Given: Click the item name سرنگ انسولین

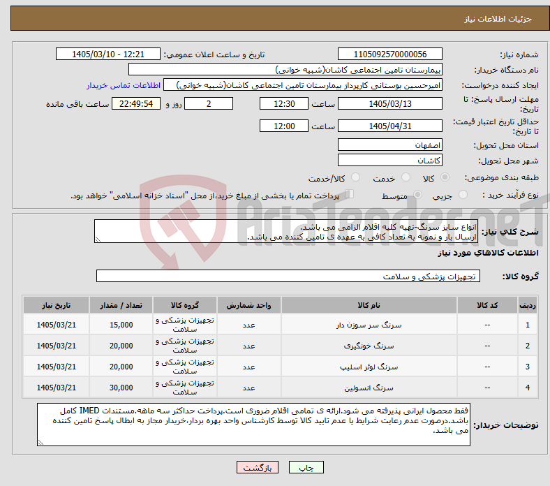Looking at the screenshot, I should pos(369,388).
